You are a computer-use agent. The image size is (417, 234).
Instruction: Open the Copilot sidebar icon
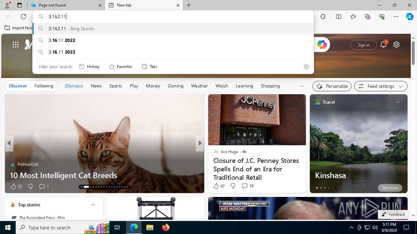(x=410, y=17)
